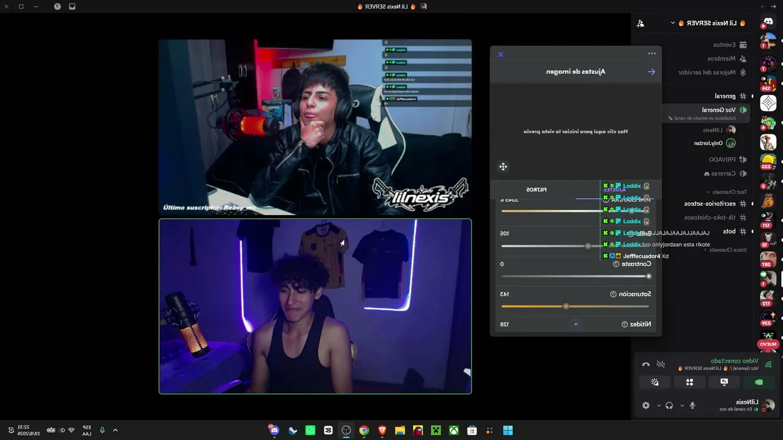
Task: Toggle screen share button
Action: (724, 382)
